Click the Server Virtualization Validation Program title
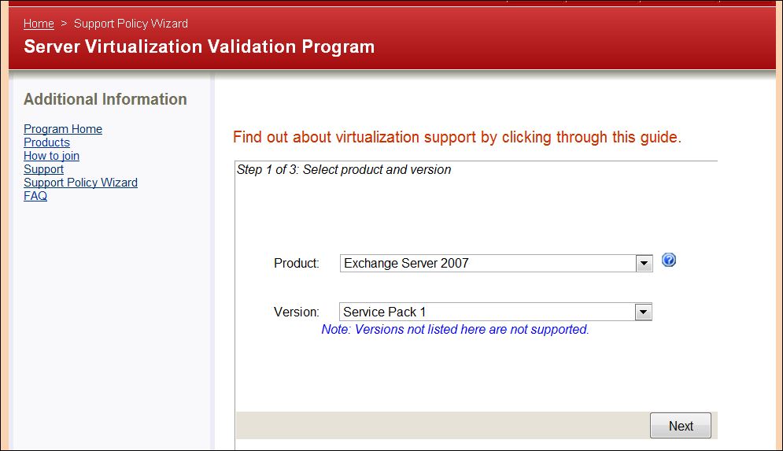Viewport: 783px width, 451px height. pyautogui.click(x=199, y=46)
